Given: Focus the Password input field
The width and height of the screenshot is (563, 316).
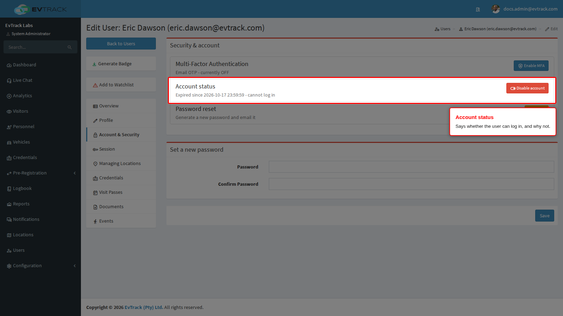Looking at the screenshot, I should point(411,167).
